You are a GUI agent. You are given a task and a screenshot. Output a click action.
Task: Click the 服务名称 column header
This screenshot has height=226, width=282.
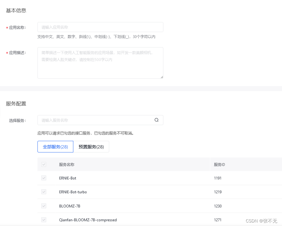[x=67, y=164]
